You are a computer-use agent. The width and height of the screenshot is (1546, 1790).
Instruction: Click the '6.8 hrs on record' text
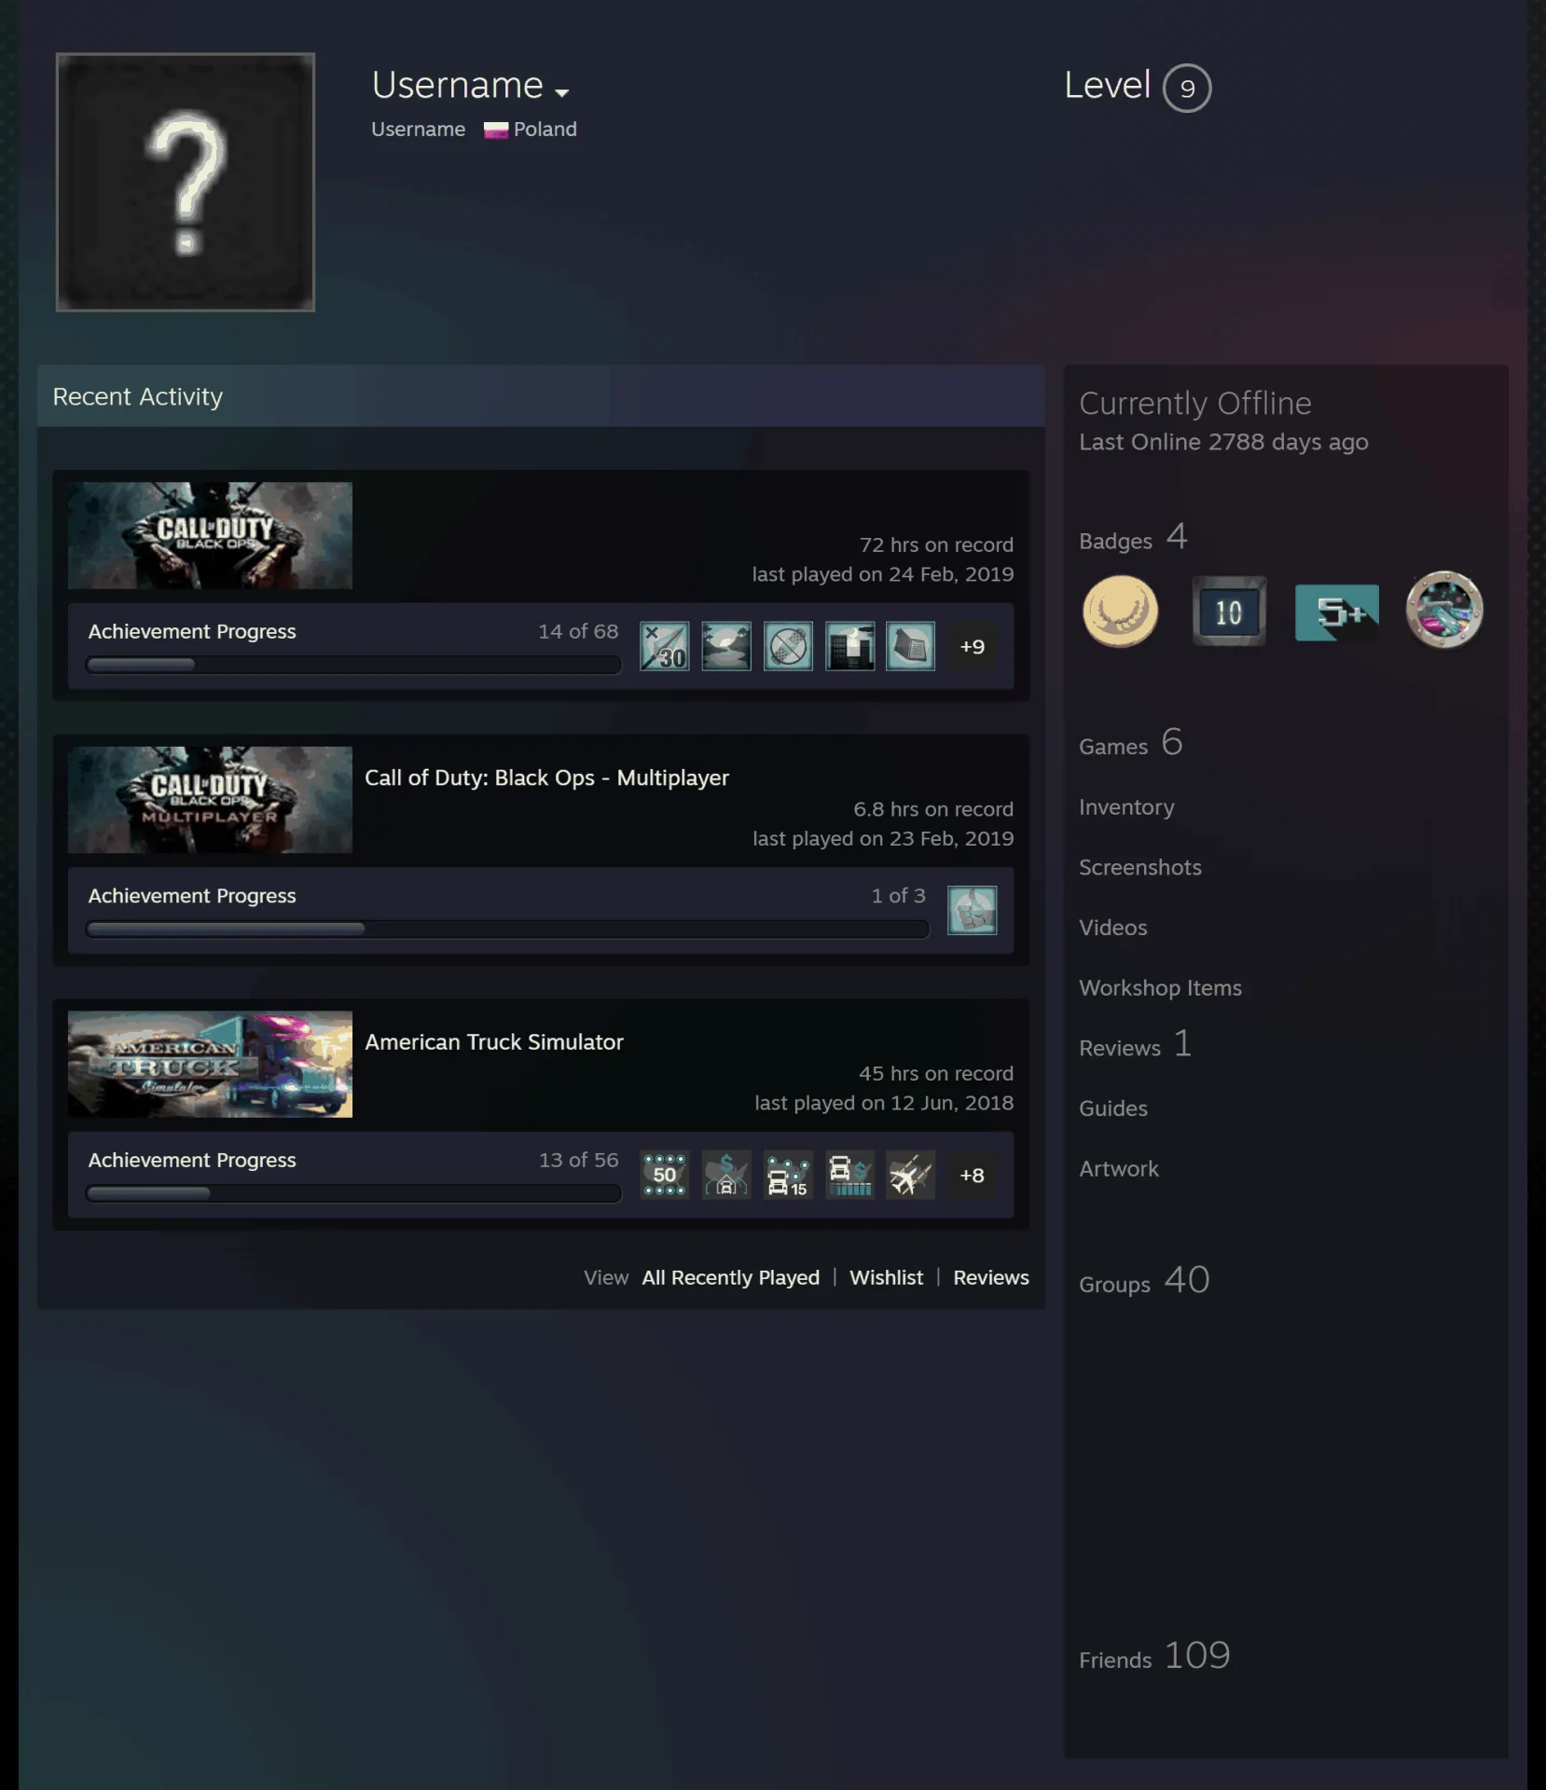click(933, 809)
